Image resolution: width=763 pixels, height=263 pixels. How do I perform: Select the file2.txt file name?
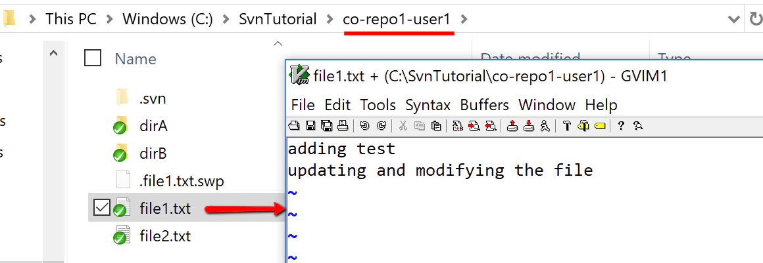point(165,236)
